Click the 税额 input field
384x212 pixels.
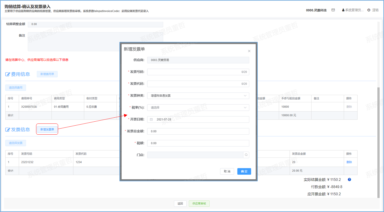point(198,143)
